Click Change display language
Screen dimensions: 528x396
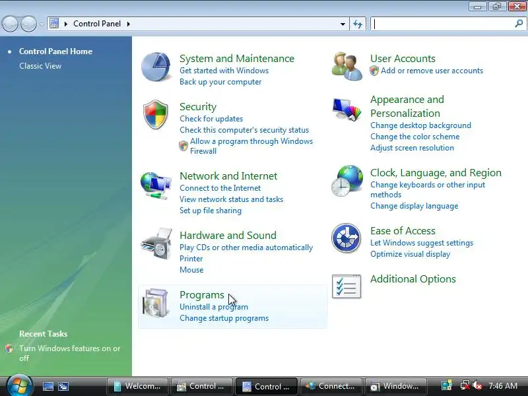tap(414, 206)
